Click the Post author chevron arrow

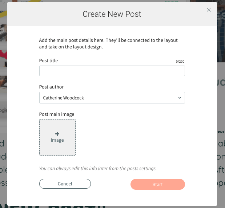pos(180,98)
